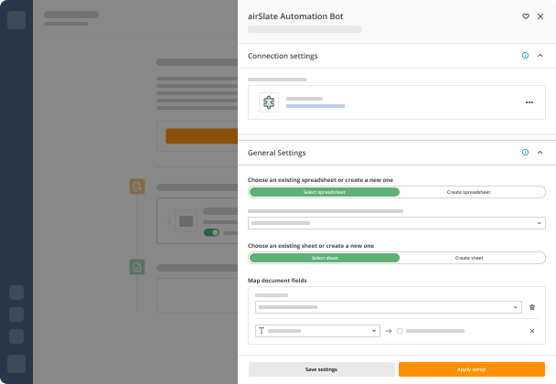556x384 pixels.
Task: Grab the drag handle on bot card
Action: (169, 221)
